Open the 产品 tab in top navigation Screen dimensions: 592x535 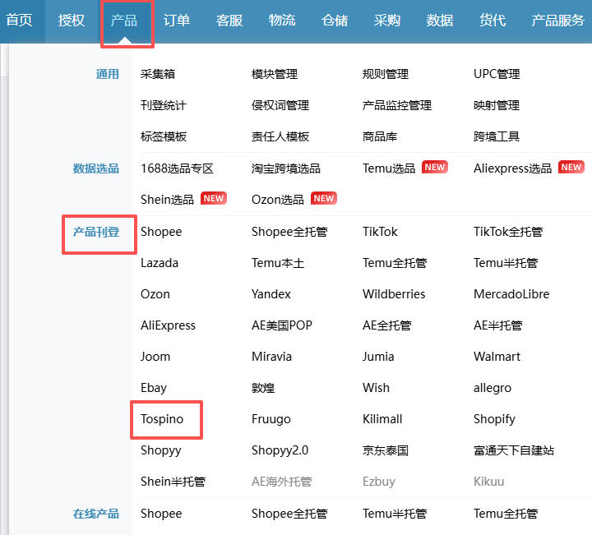pyautogui.click(x=124, y=21)
